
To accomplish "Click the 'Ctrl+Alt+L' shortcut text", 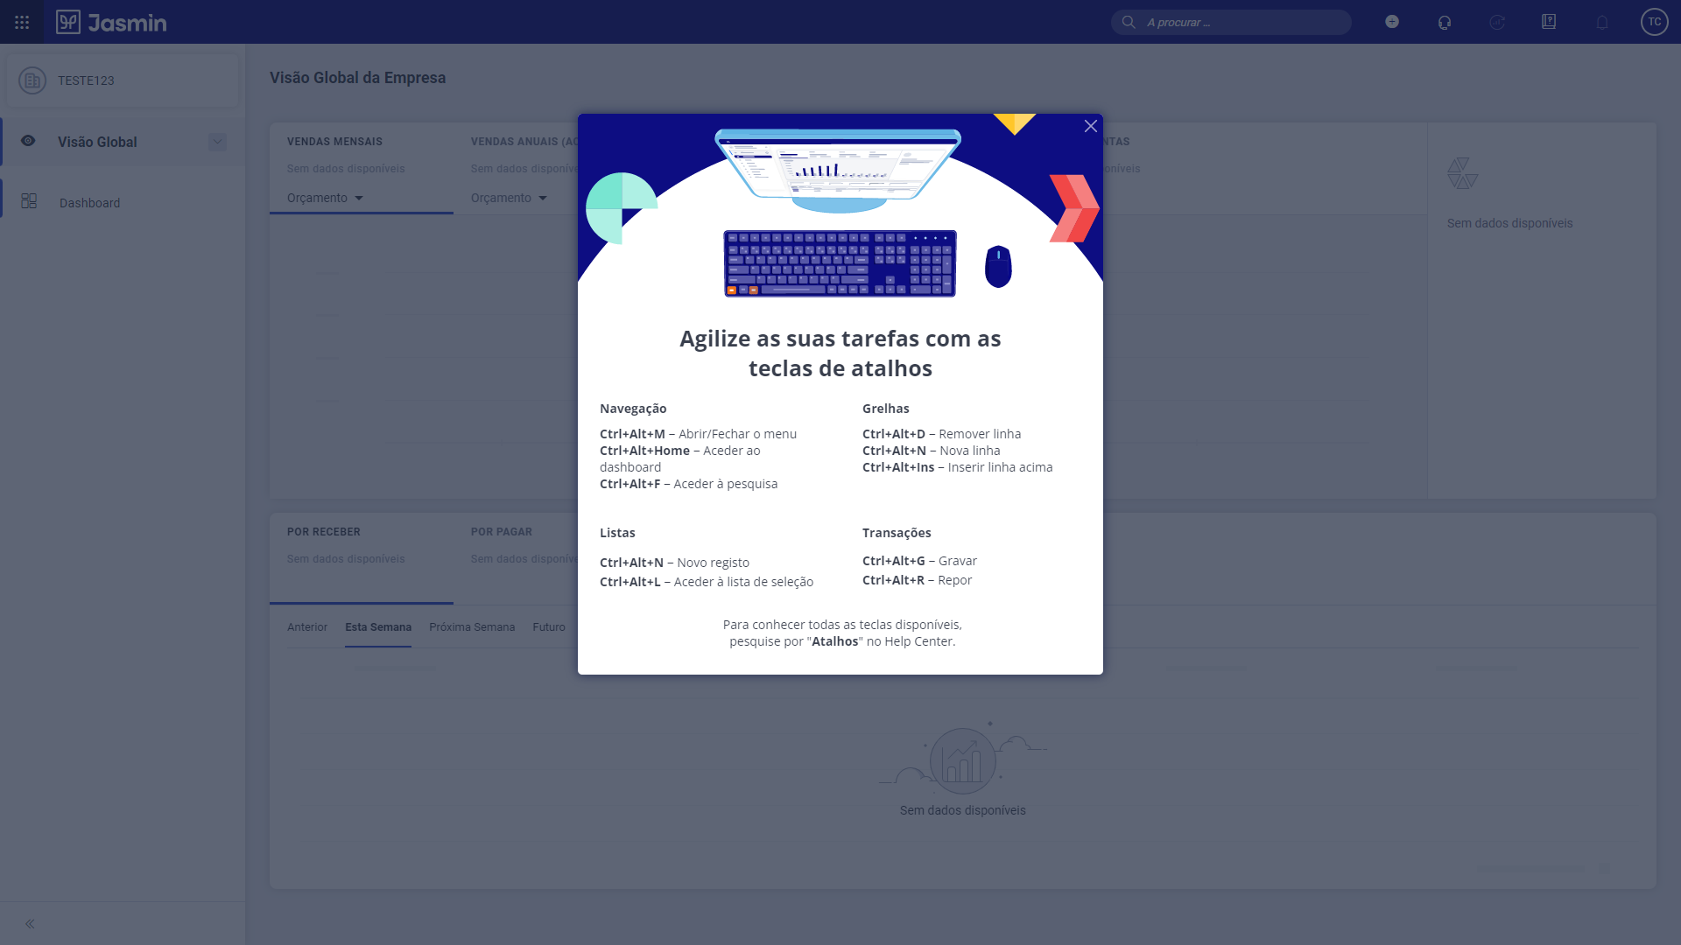I will tap(629, 582).
